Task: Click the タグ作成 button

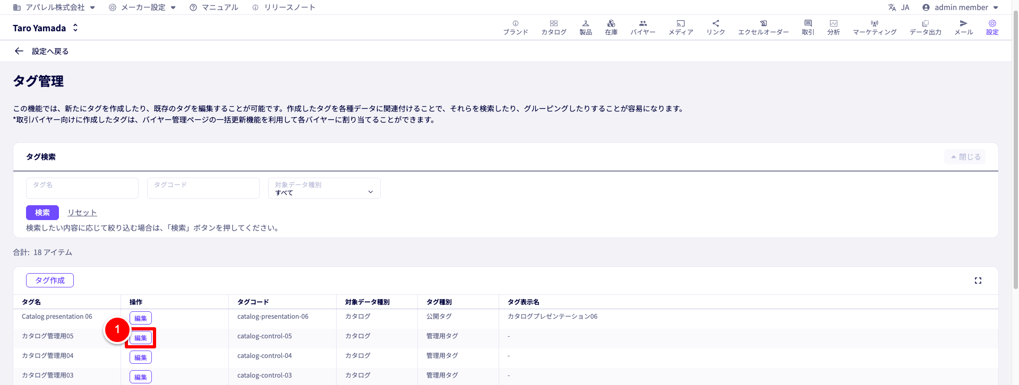Action: pos(50,281)
